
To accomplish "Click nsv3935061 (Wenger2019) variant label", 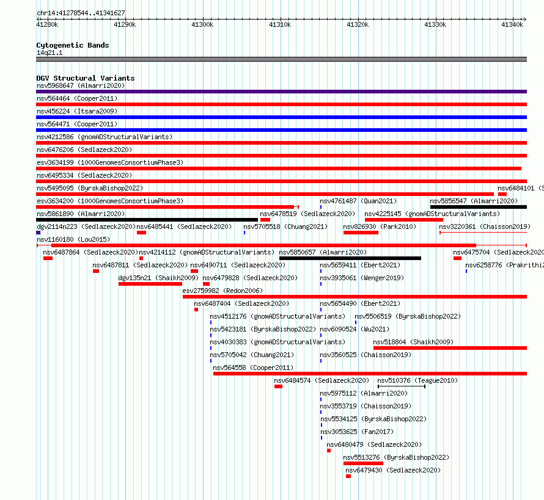I will pos(362,278).
